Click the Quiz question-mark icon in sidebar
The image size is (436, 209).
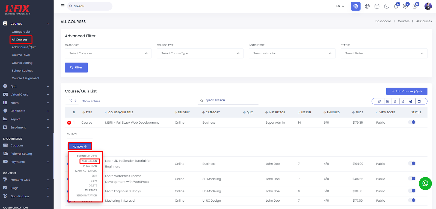5,86
